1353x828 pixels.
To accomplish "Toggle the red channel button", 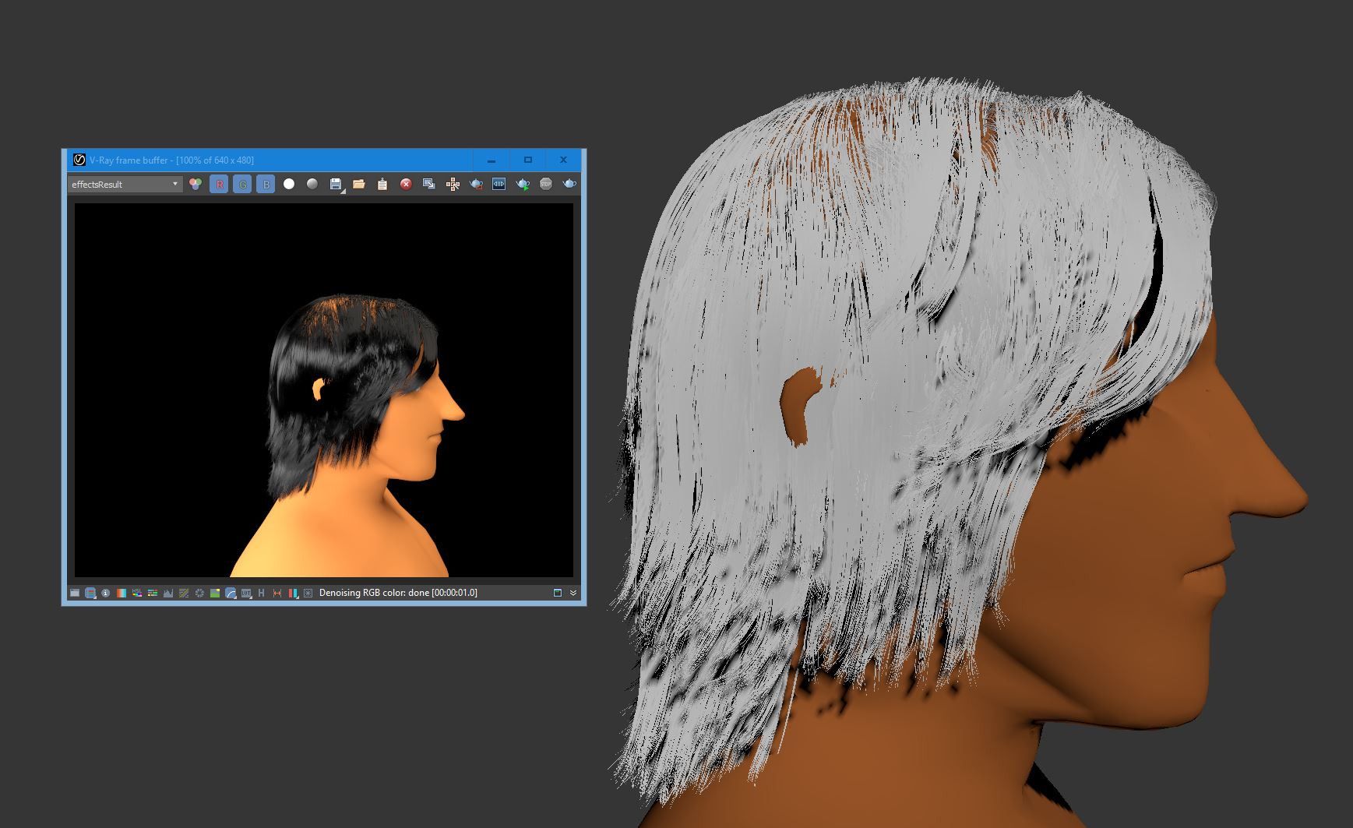I will [219, 185].
